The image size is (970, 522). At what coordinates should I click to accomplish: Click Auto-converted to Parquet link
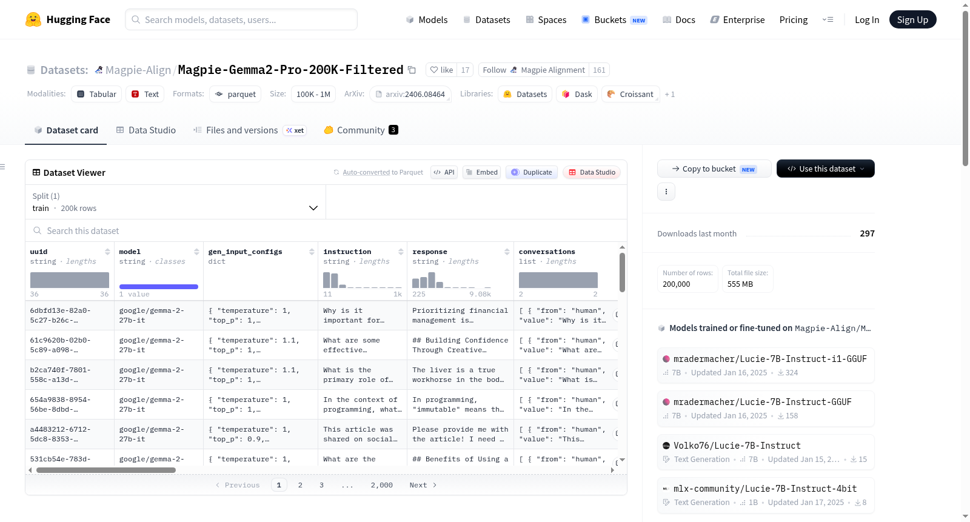tap(383, 172)
